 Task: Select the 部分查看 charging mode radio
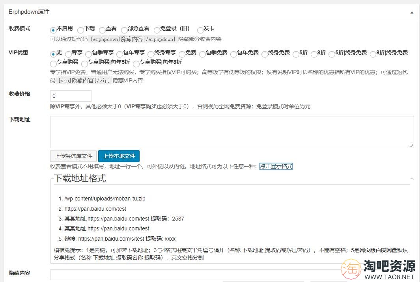(124, 30)
